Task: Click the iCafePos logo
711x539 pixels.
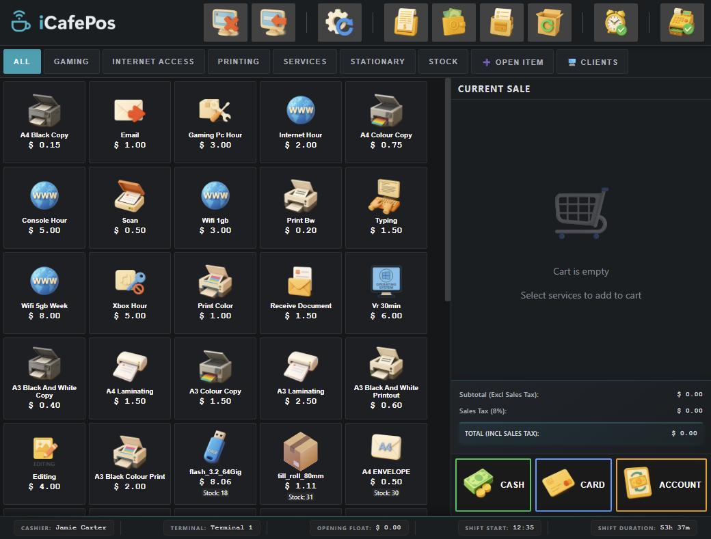Action: (x=64, y=23)
